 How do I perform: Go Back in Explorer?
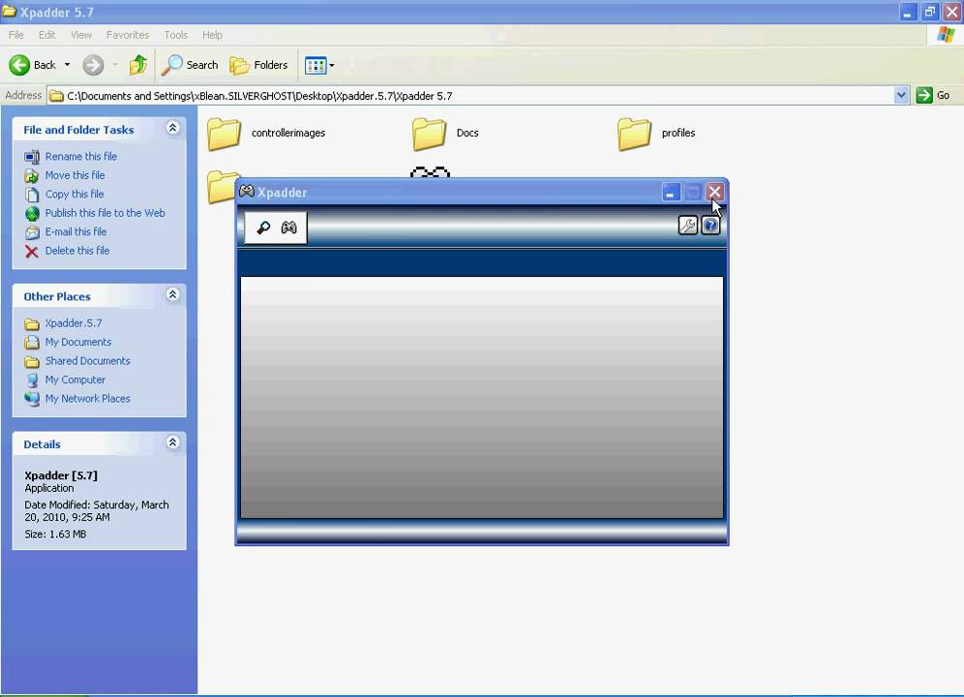click(33, 65)
